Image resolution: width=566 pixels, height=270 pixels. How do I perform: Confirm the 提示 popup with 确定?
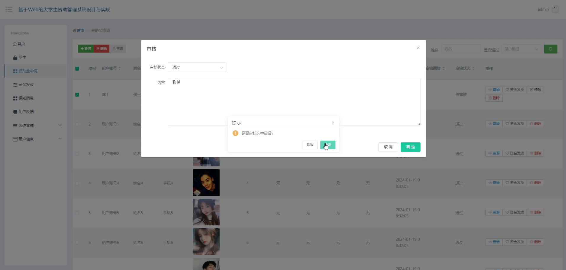click(x=328, y=145)
